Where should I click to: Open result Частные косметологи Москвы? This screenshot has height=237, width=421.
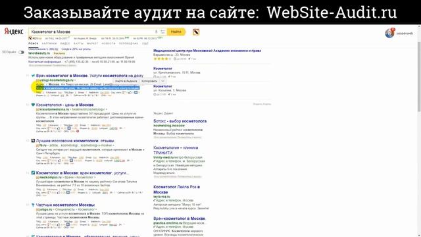(65, 205)
